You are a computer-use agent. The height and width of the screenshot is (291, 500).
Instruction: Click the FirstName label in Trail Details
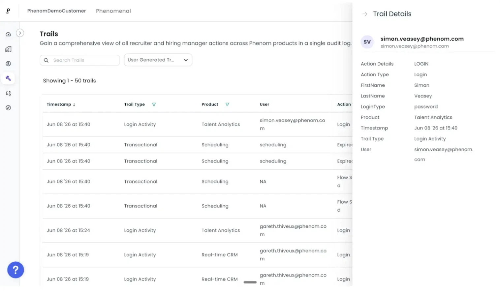[373, 85]
